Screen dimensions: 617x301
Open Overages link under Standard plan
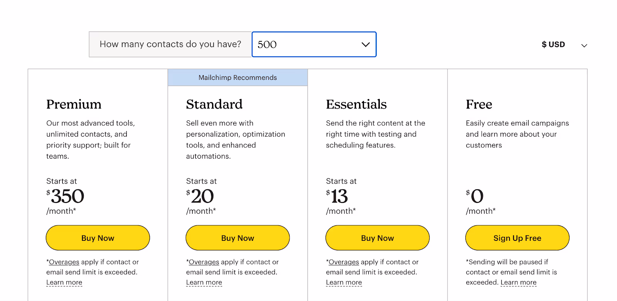(x=204, y=262)
